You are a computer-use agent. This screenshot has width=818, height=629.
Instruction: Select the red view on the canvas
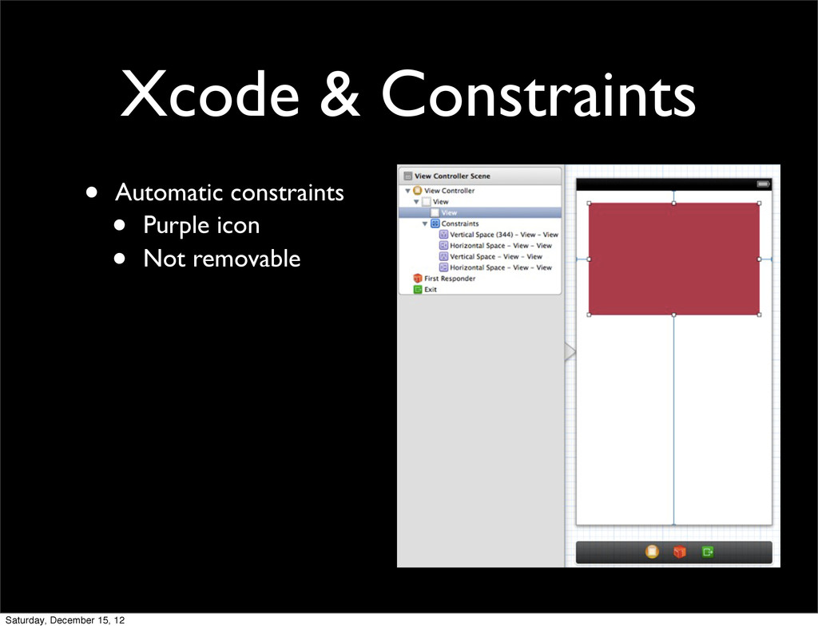pyautogui.click(x=674, y=259)
